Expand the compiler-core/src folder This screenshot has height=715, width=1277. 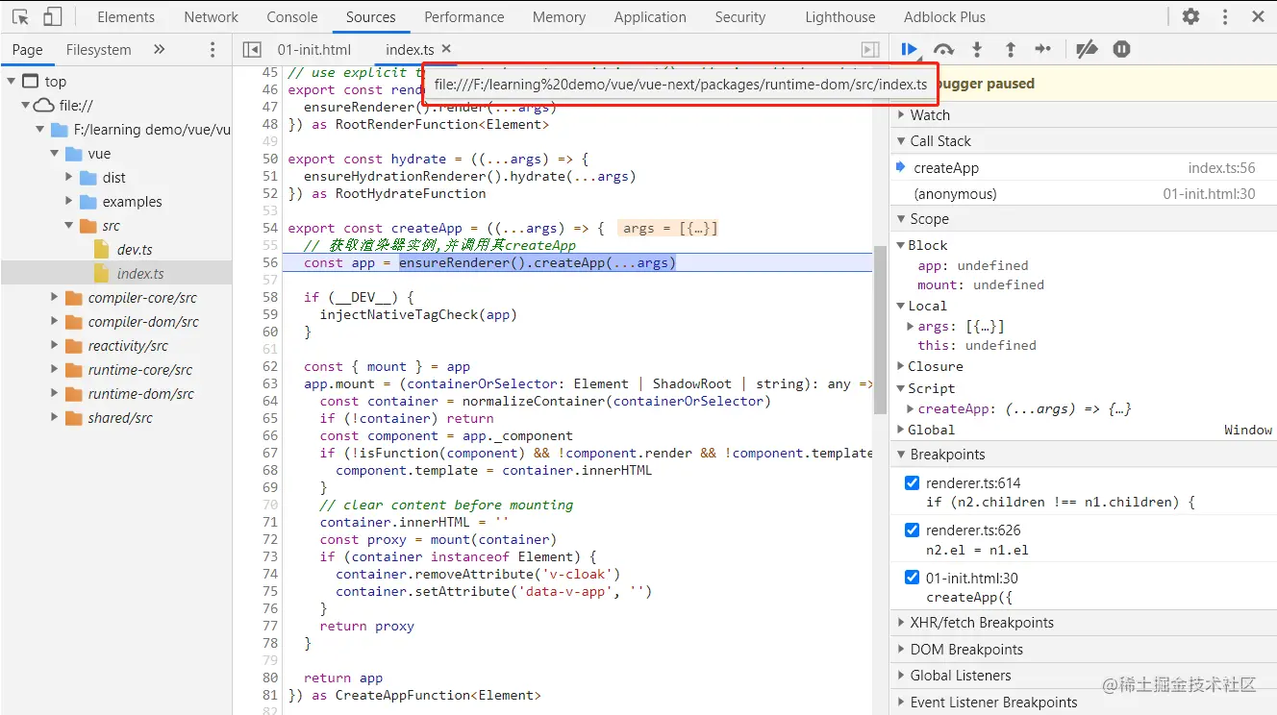click(x=55, y=298)
